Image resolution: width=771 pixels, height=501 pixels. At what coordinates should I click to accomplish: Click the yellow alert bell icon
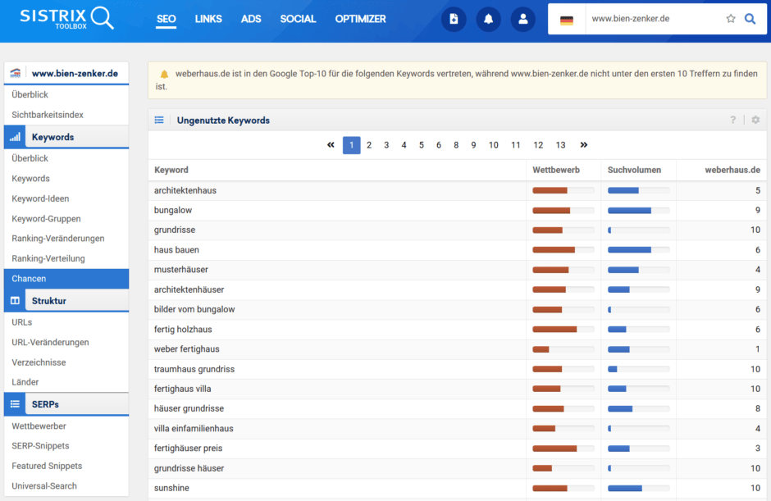(164, 75)
